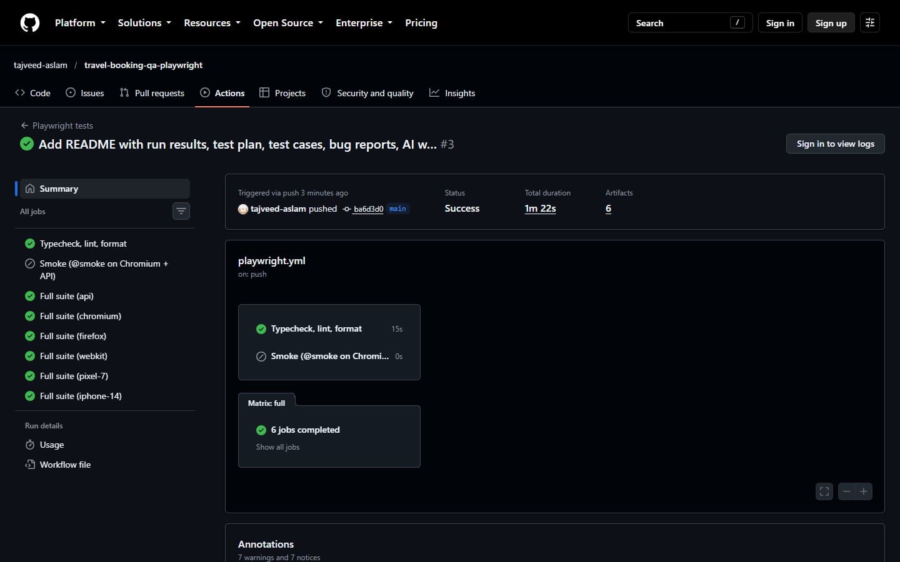Open the Full suite (iphone-14) job

coord(105,396)
